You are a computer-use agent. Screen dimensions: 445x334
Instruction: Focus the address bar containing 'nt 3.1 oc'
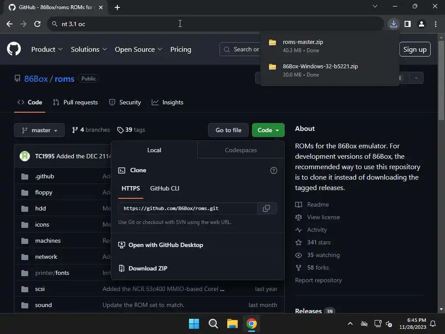[216, 24]
